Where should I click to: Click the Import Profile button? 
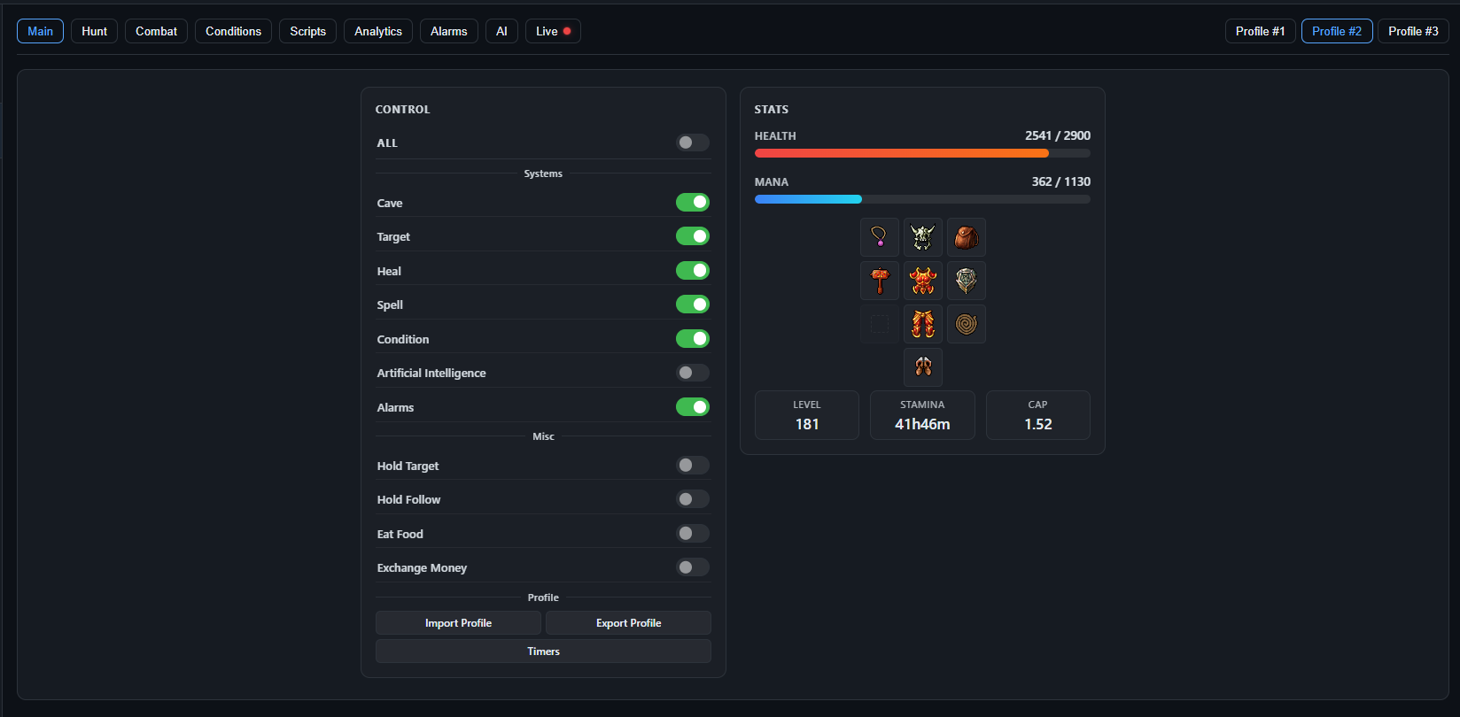458,623
